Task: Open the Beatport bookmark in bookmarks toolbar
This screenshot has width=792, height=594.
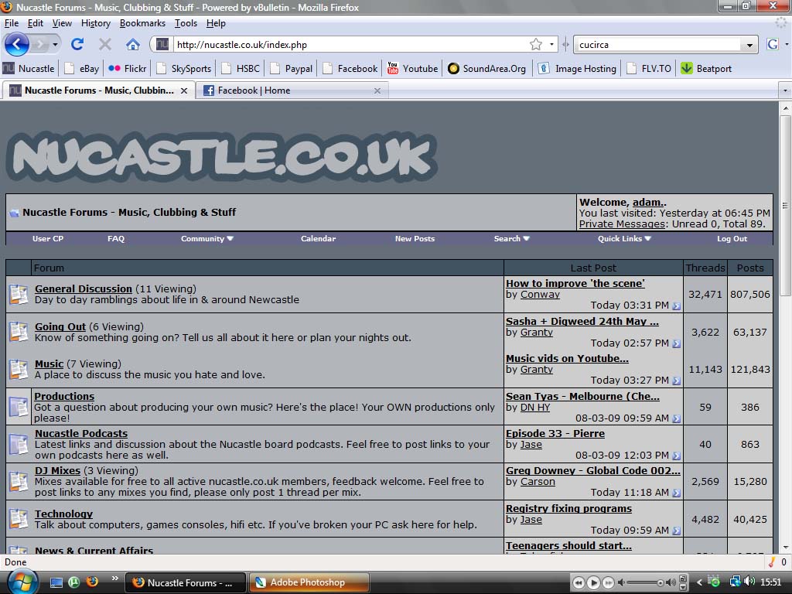Action: coord(705,68)
